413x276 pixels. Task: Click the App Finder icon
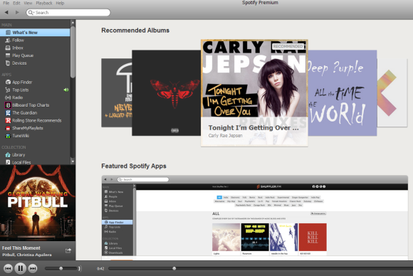pyautogui.click(x=8, y=82)
